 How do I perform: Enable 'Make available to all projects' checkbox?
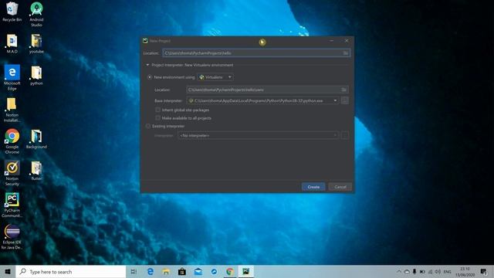157,118
